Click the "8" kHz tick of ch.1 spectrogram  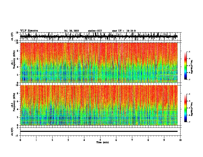click(18, 51)
